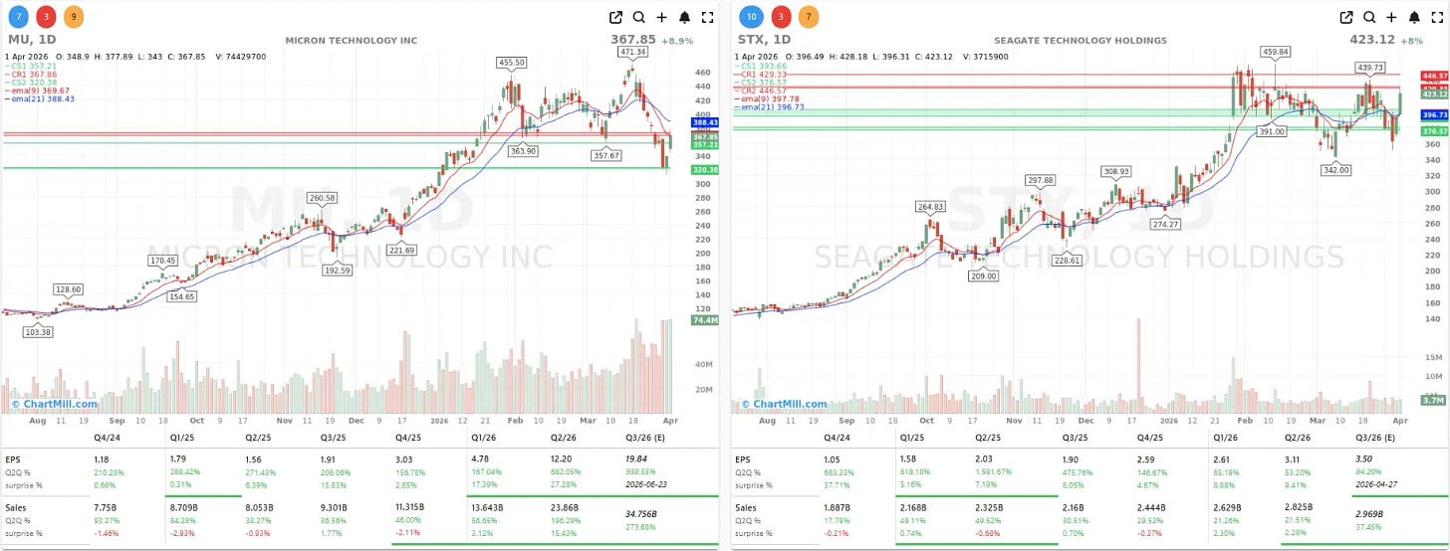
Task: Click the blue 7 badge on the MU chart
Action: 18,17
